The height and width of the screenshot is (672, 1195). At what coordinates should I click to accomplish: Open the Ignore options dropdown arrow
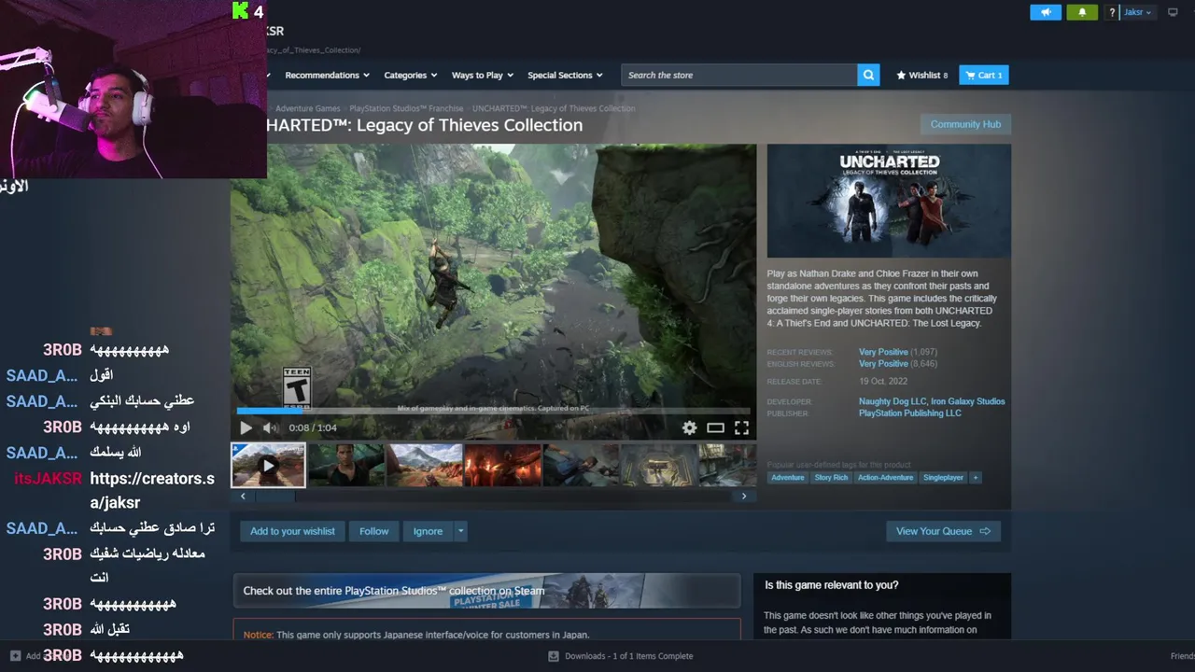point(460,531)
